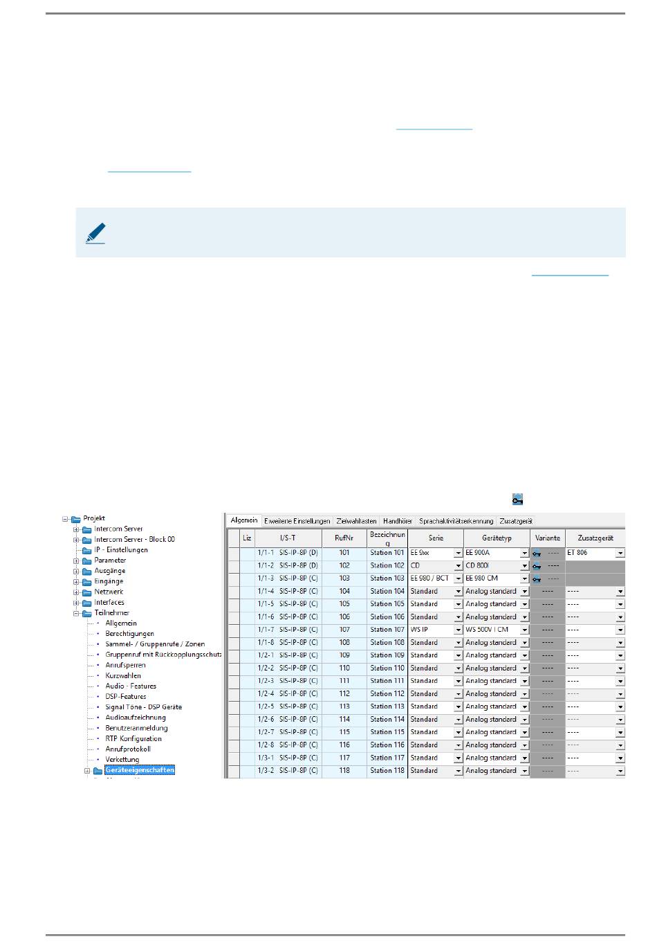Click the RufNr cell '110'

pos(344,668)
